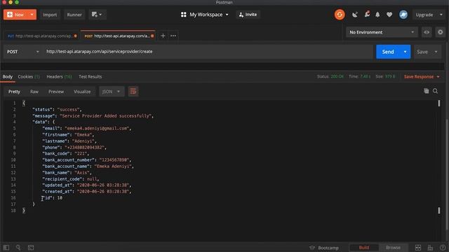Image resolution: width=449 pixels, height=252 pixels.
Task: Open keyboard shortcuts icon in status bar
Action: pos(430,247)
